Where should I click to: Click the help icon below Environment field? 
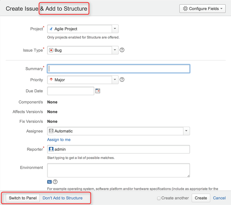pos(55,182)
